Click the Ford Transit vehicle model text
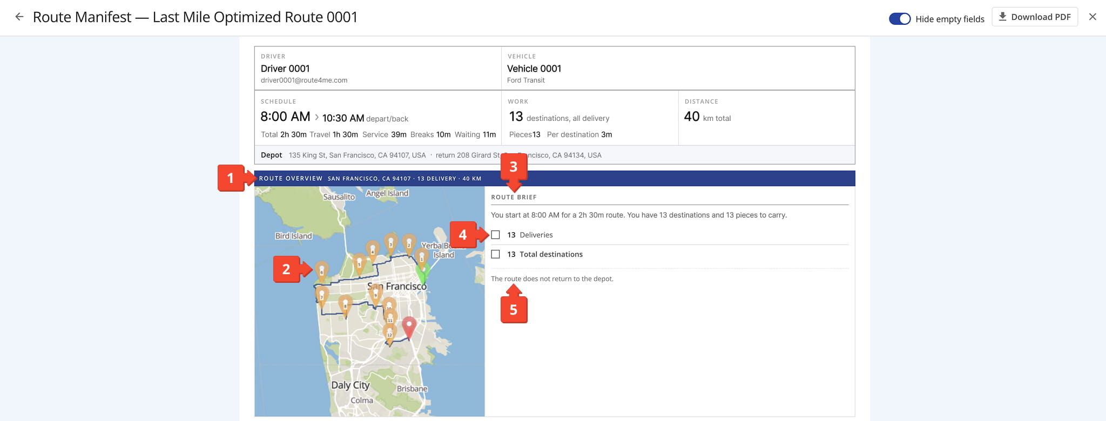Image resolution: width=1106 pixels, height=421 pixels. pyautogui.click(x=526, y=80)
